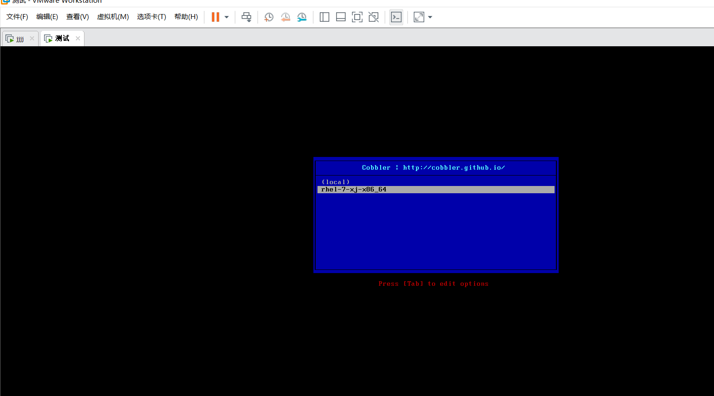Revert to the previous snapshot
The width and height of the screenshot is (714, 396).
[x=285, y=17]
